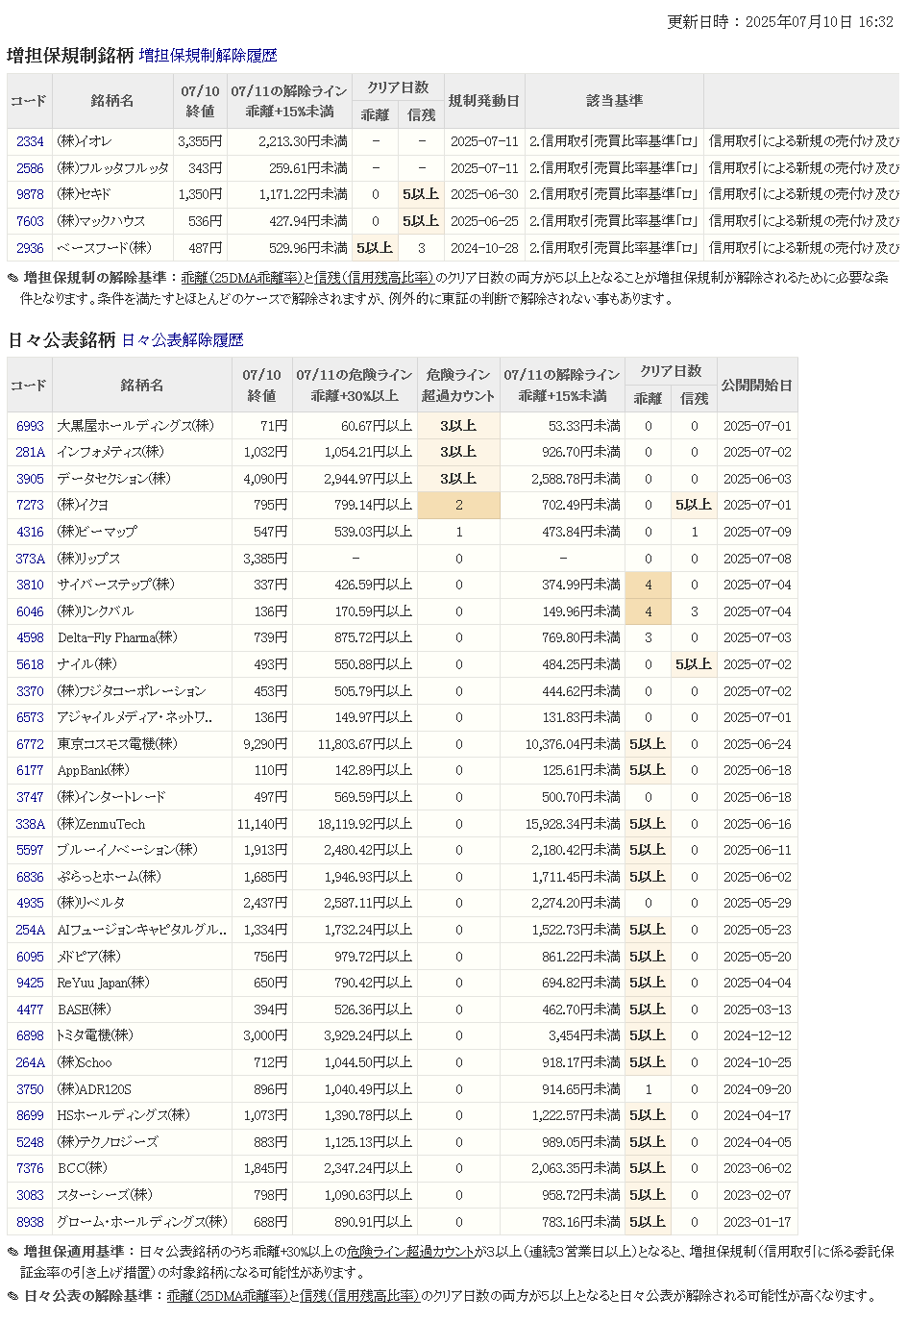This screenshot has width=907, height=1321.
Task: Follow the 6898 code link
Action: tap(30, 1035)
